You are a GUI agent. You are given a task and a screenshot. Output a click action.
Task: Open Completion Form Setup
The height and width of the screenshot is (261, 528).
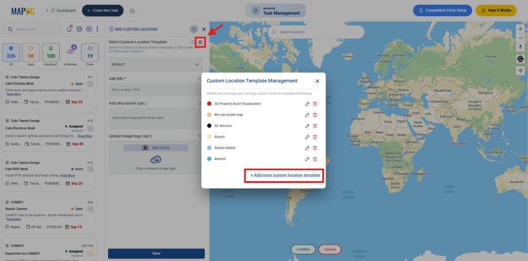[x=442, y=10]
